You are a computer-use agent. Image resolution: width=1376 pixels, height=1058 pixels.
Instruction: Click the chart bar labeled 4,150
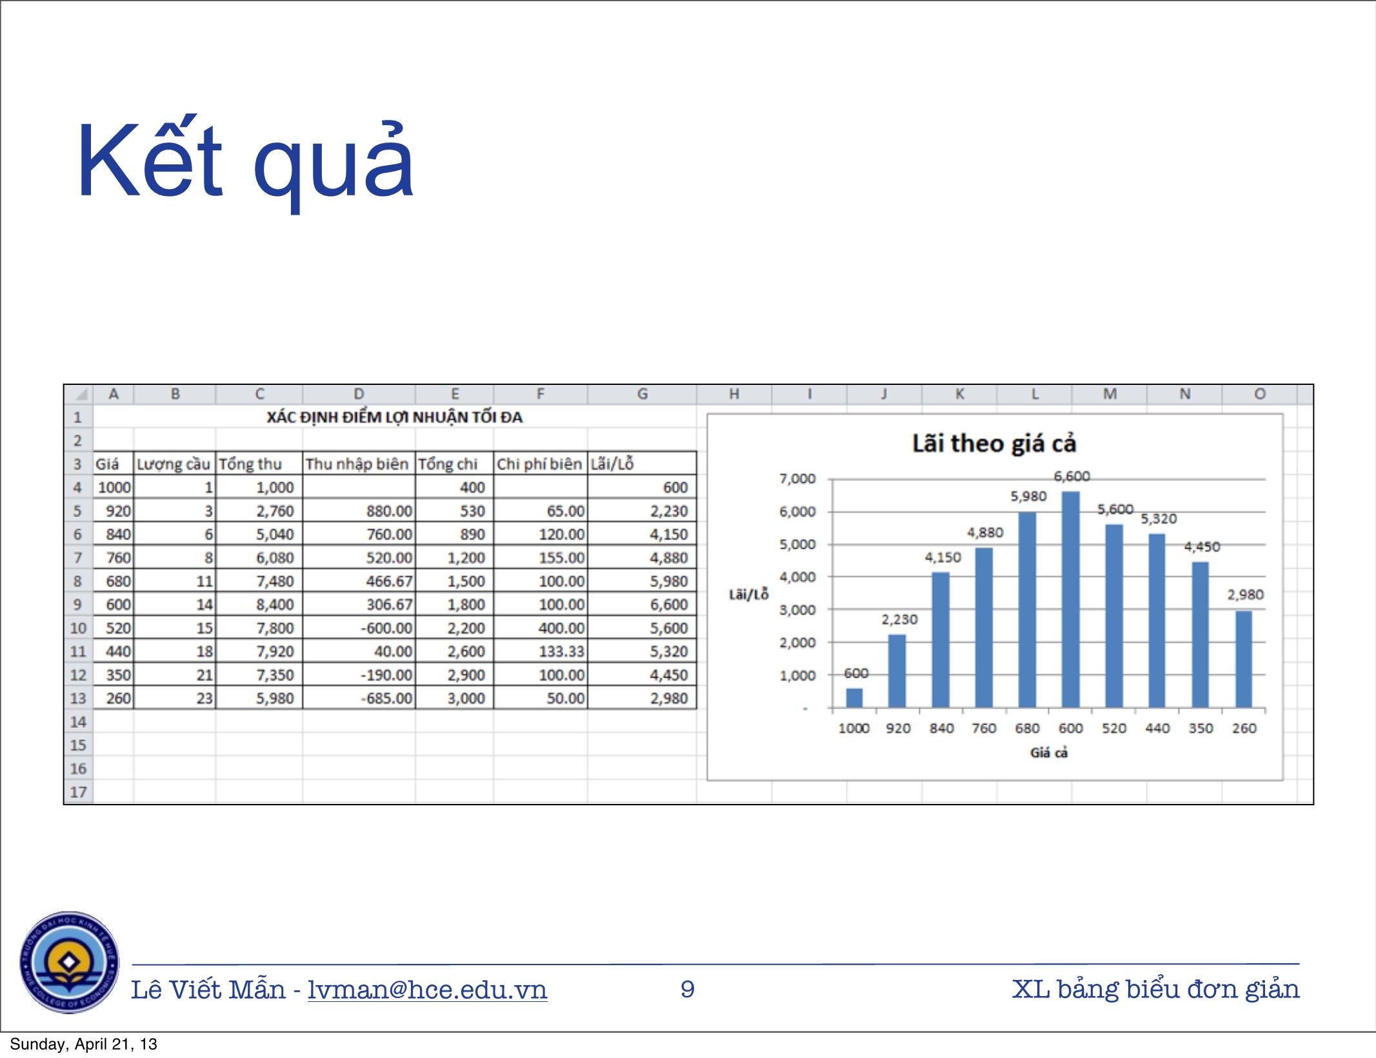coord(941,640)
